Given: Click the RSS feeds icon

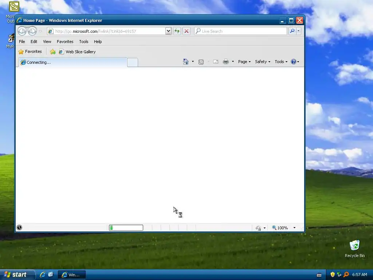Looking at the screenshot, I should tap(201, 62).
